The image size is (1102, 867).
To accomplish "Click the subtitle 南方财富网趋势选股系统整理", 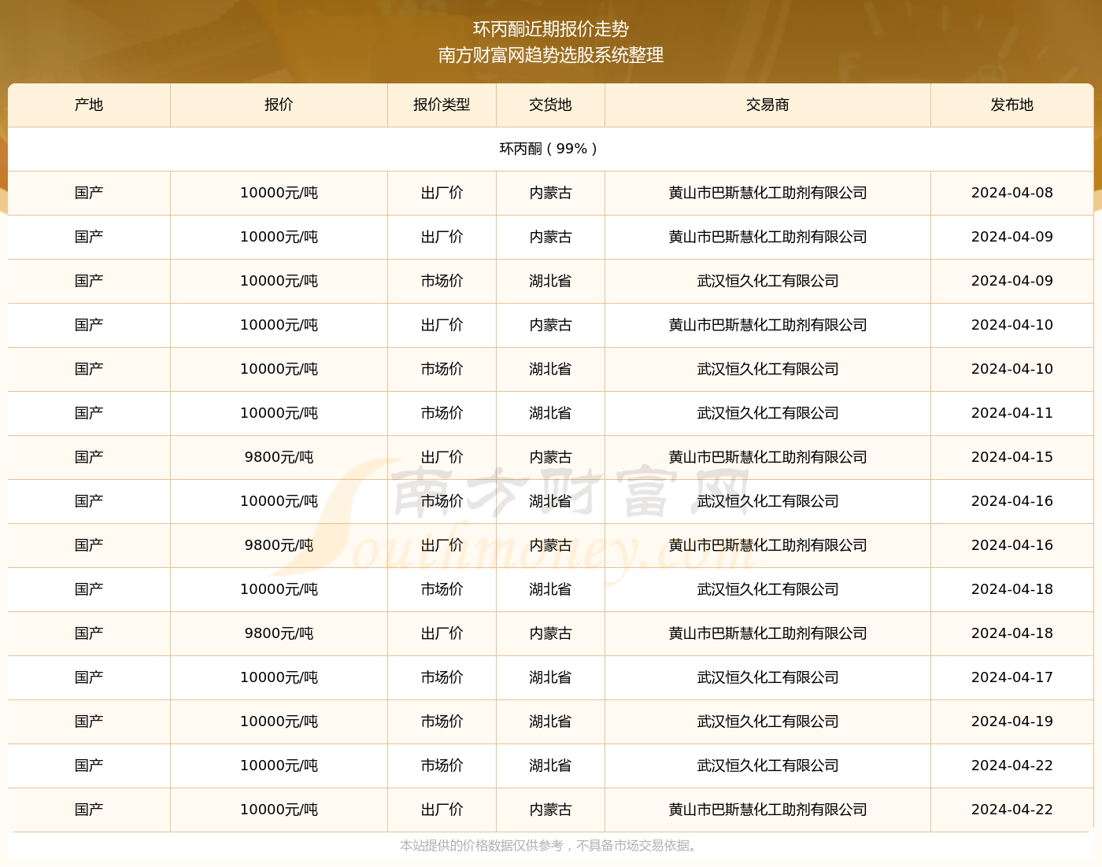I will click(x=551, y=55).
